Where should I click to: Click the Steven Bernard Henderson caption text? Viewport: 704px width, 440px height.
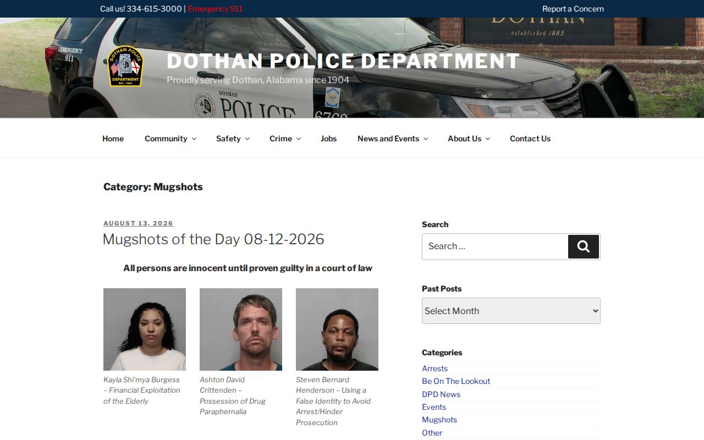333,401
